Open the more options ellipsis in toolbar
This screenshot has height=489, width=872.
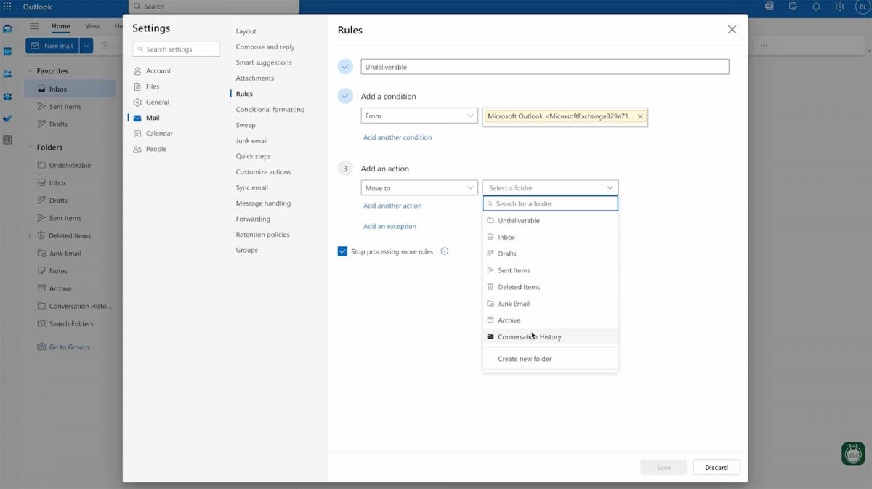pos(764,46)
